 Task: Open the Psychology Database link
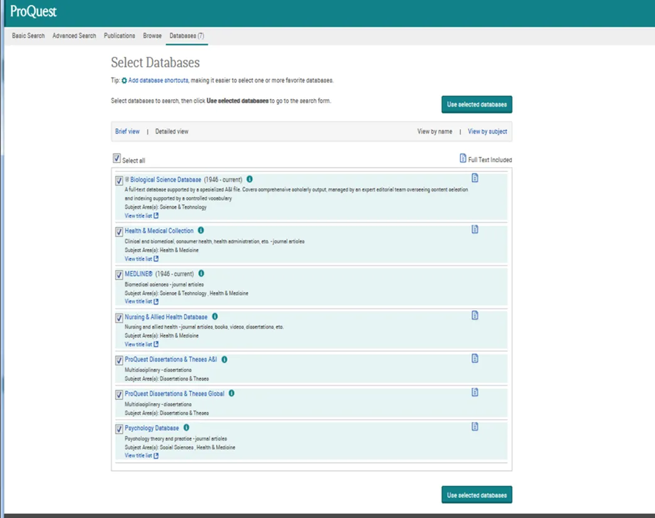coord(152,428)
